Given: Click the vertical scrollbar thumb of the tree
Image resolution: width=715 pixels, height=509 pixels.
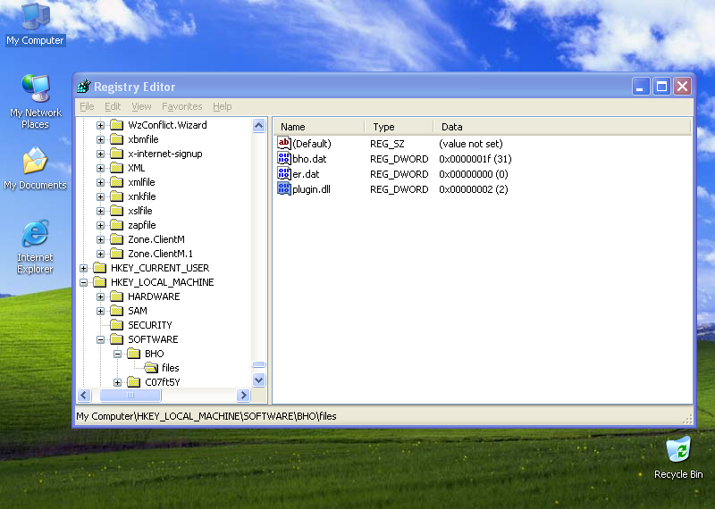Looking at the screenshot, I should [258, 364].
